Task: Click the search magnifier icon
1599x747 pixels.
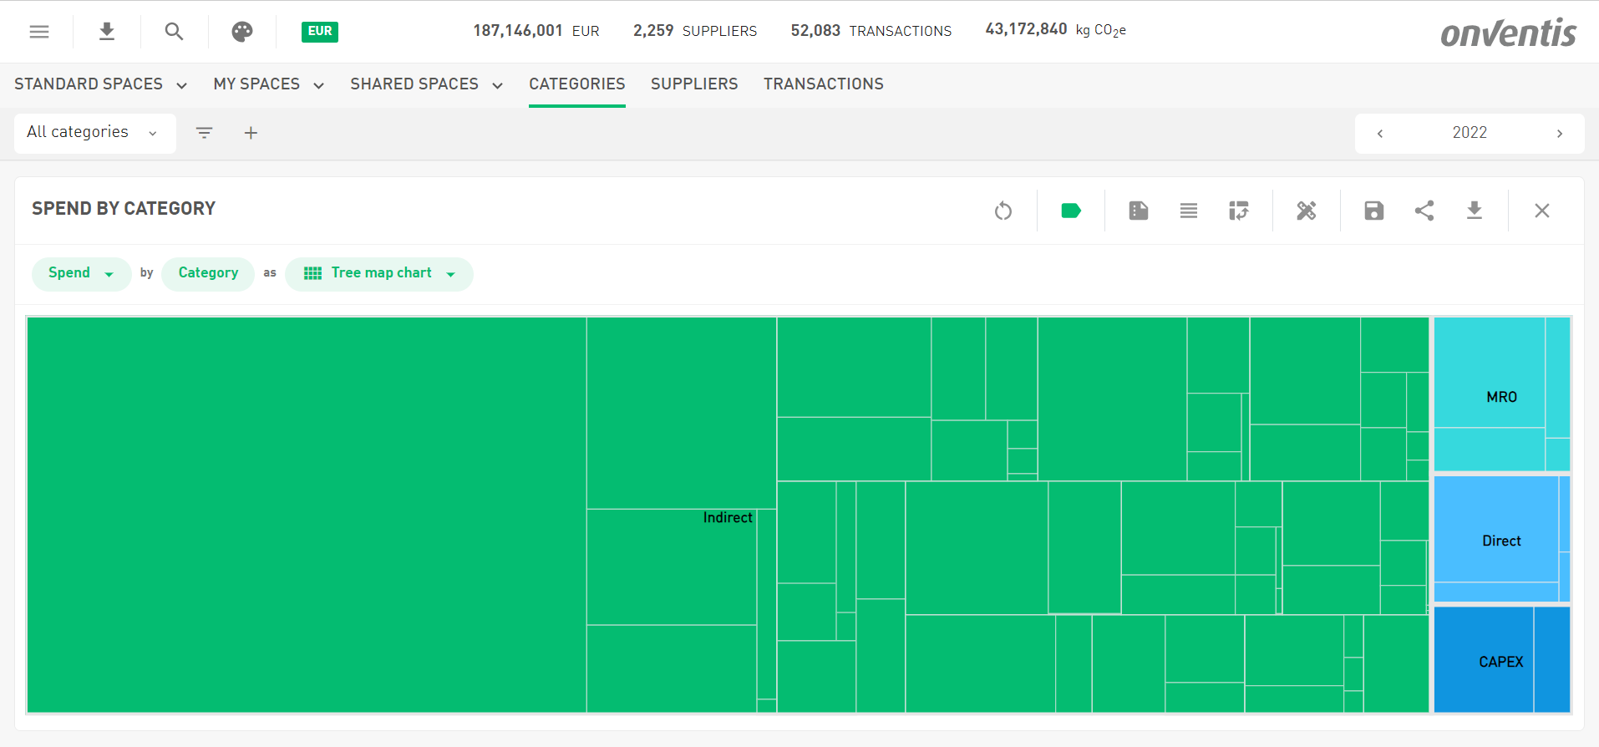Action: point(174,32)
